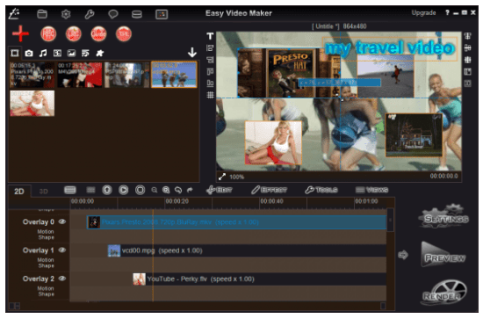Click the redo arrow in timeline toolbar
The height and width of the screenshot is (319, 483).
190,190
